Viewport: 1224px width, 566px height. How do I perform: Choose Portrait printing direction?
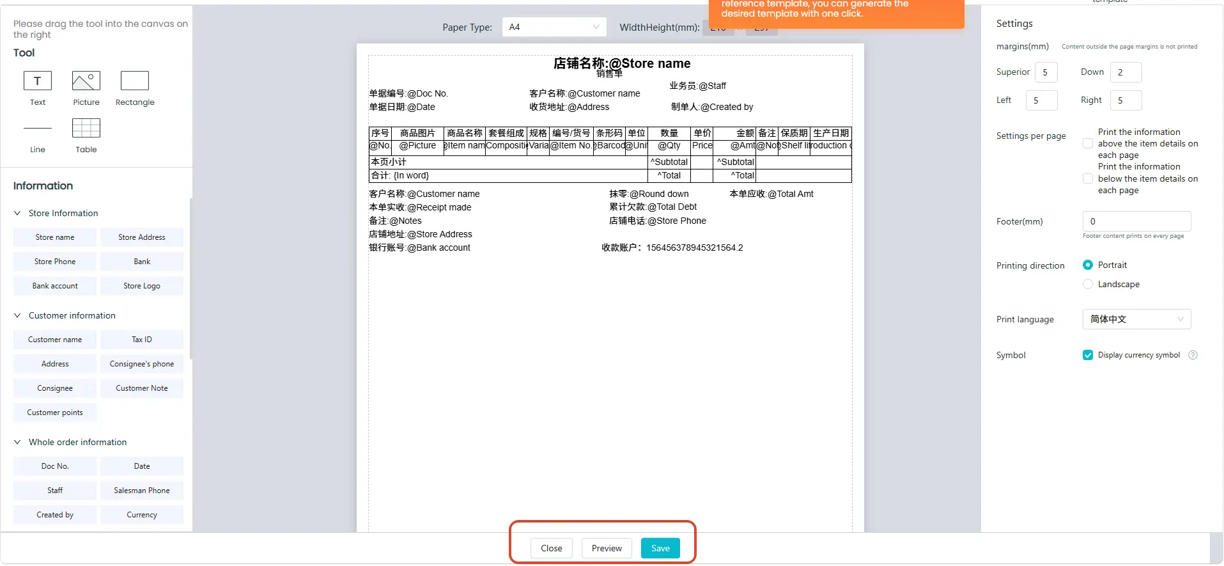(1088, 265)
